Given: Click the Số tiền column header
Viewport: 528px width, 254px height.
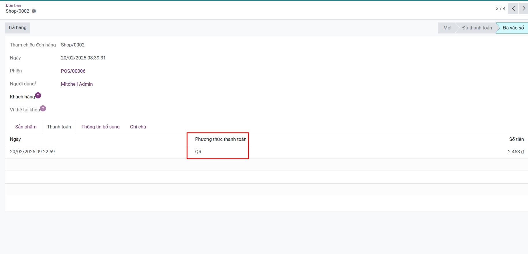Looking at the screenshot, I should pyautogui.click(x=516, y=139).
